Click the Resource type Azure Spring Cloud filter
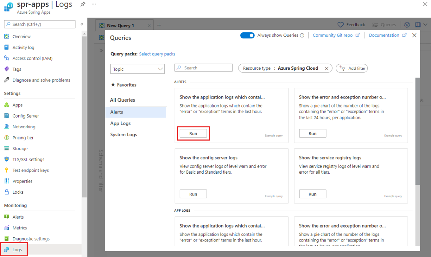Screen dimensions: 431x257 pos(285,68)
